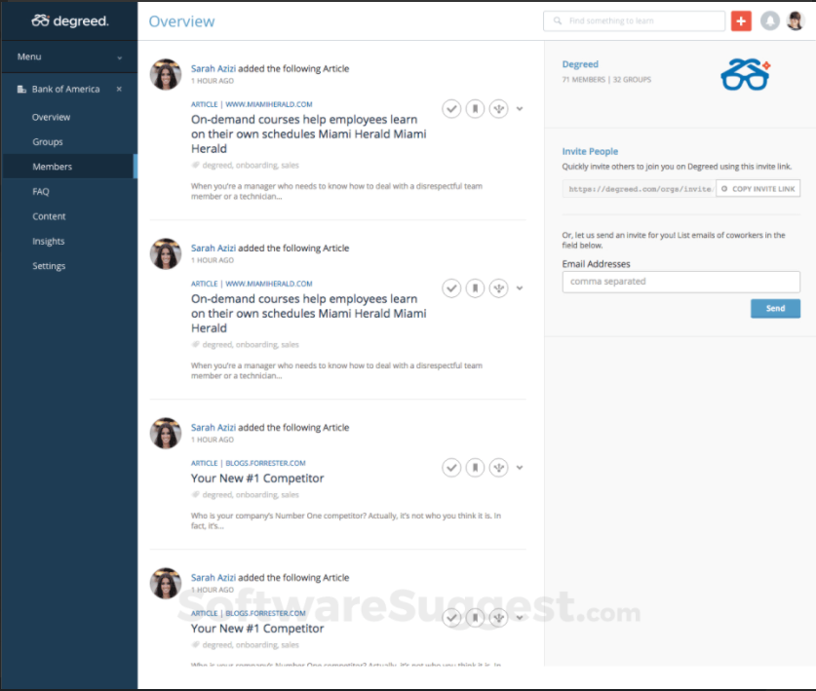The image size is (816, 691).
Task: Open the Degreed organization link
Action: 580,64
